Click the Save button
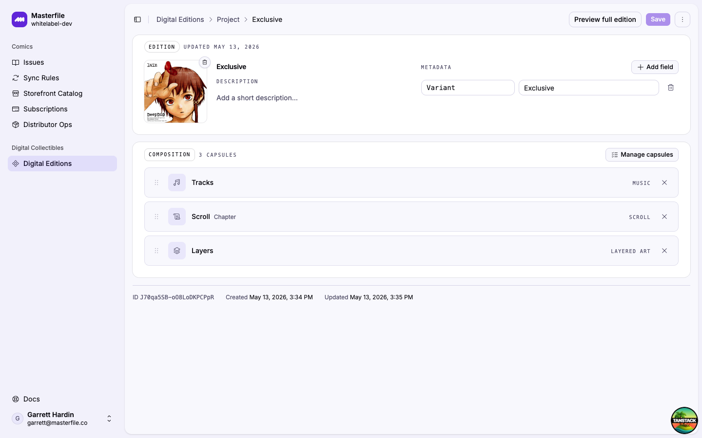 tap(658, 19)
